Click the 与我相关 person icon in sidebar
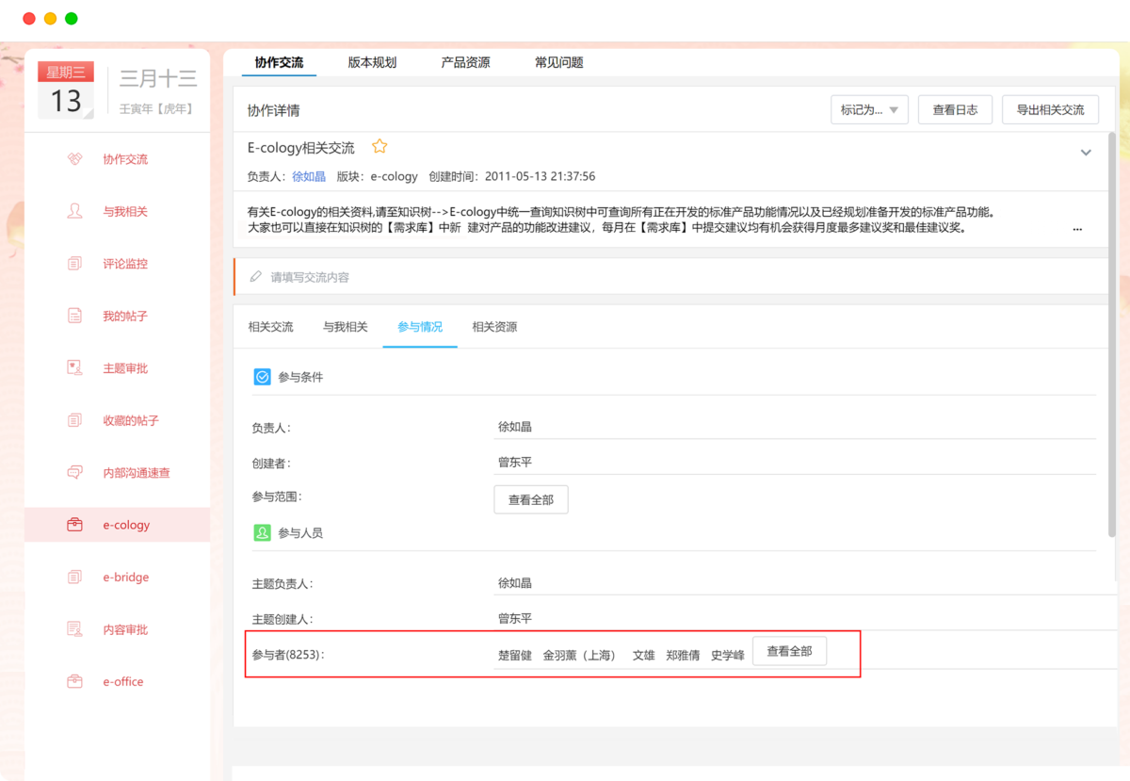1130x781 pixels. pos(74,211)
